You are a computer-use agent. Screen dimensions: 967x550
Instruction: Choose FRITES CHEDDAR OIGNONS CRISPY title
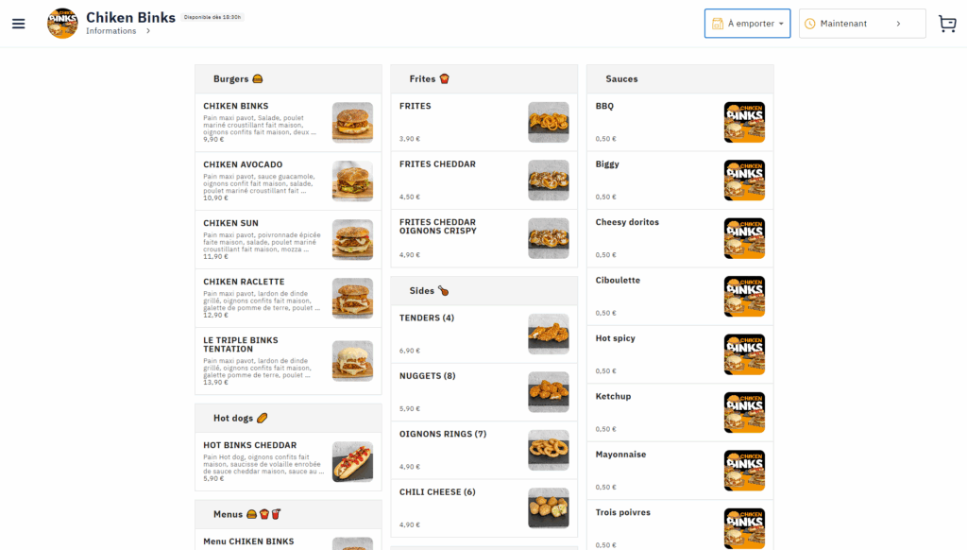pos(438,227)
